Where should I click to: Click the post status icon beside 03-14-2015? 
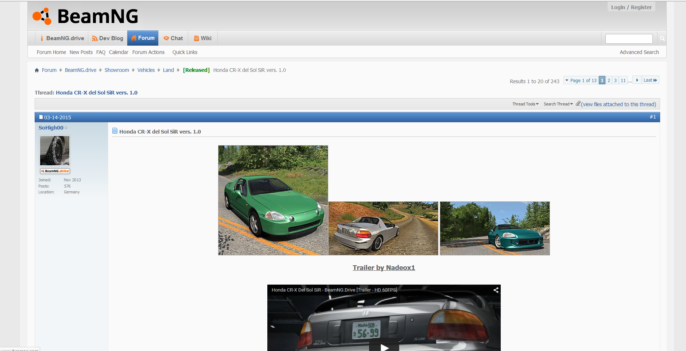tap(41, 117)
